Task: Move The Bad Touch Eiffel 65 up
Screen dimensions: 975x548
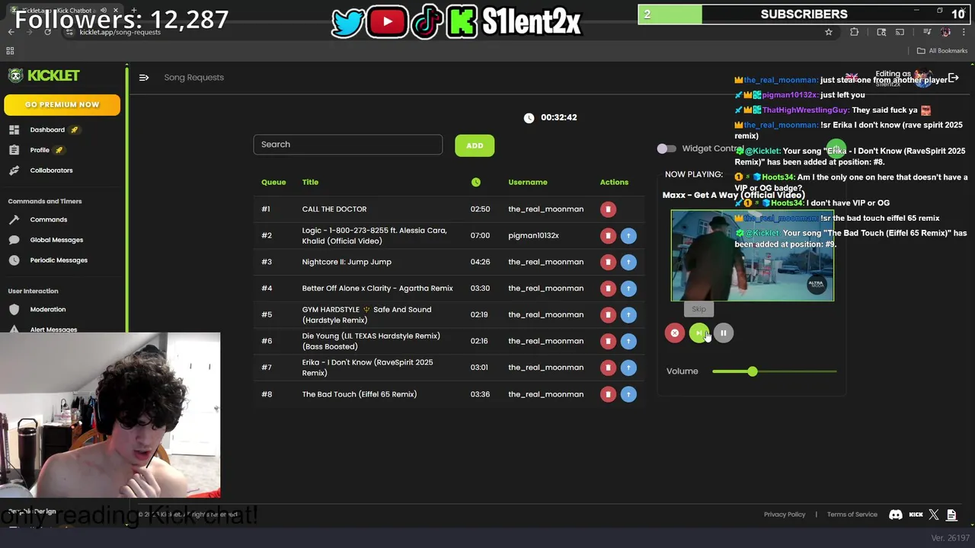Action: (x=628, y=394)
